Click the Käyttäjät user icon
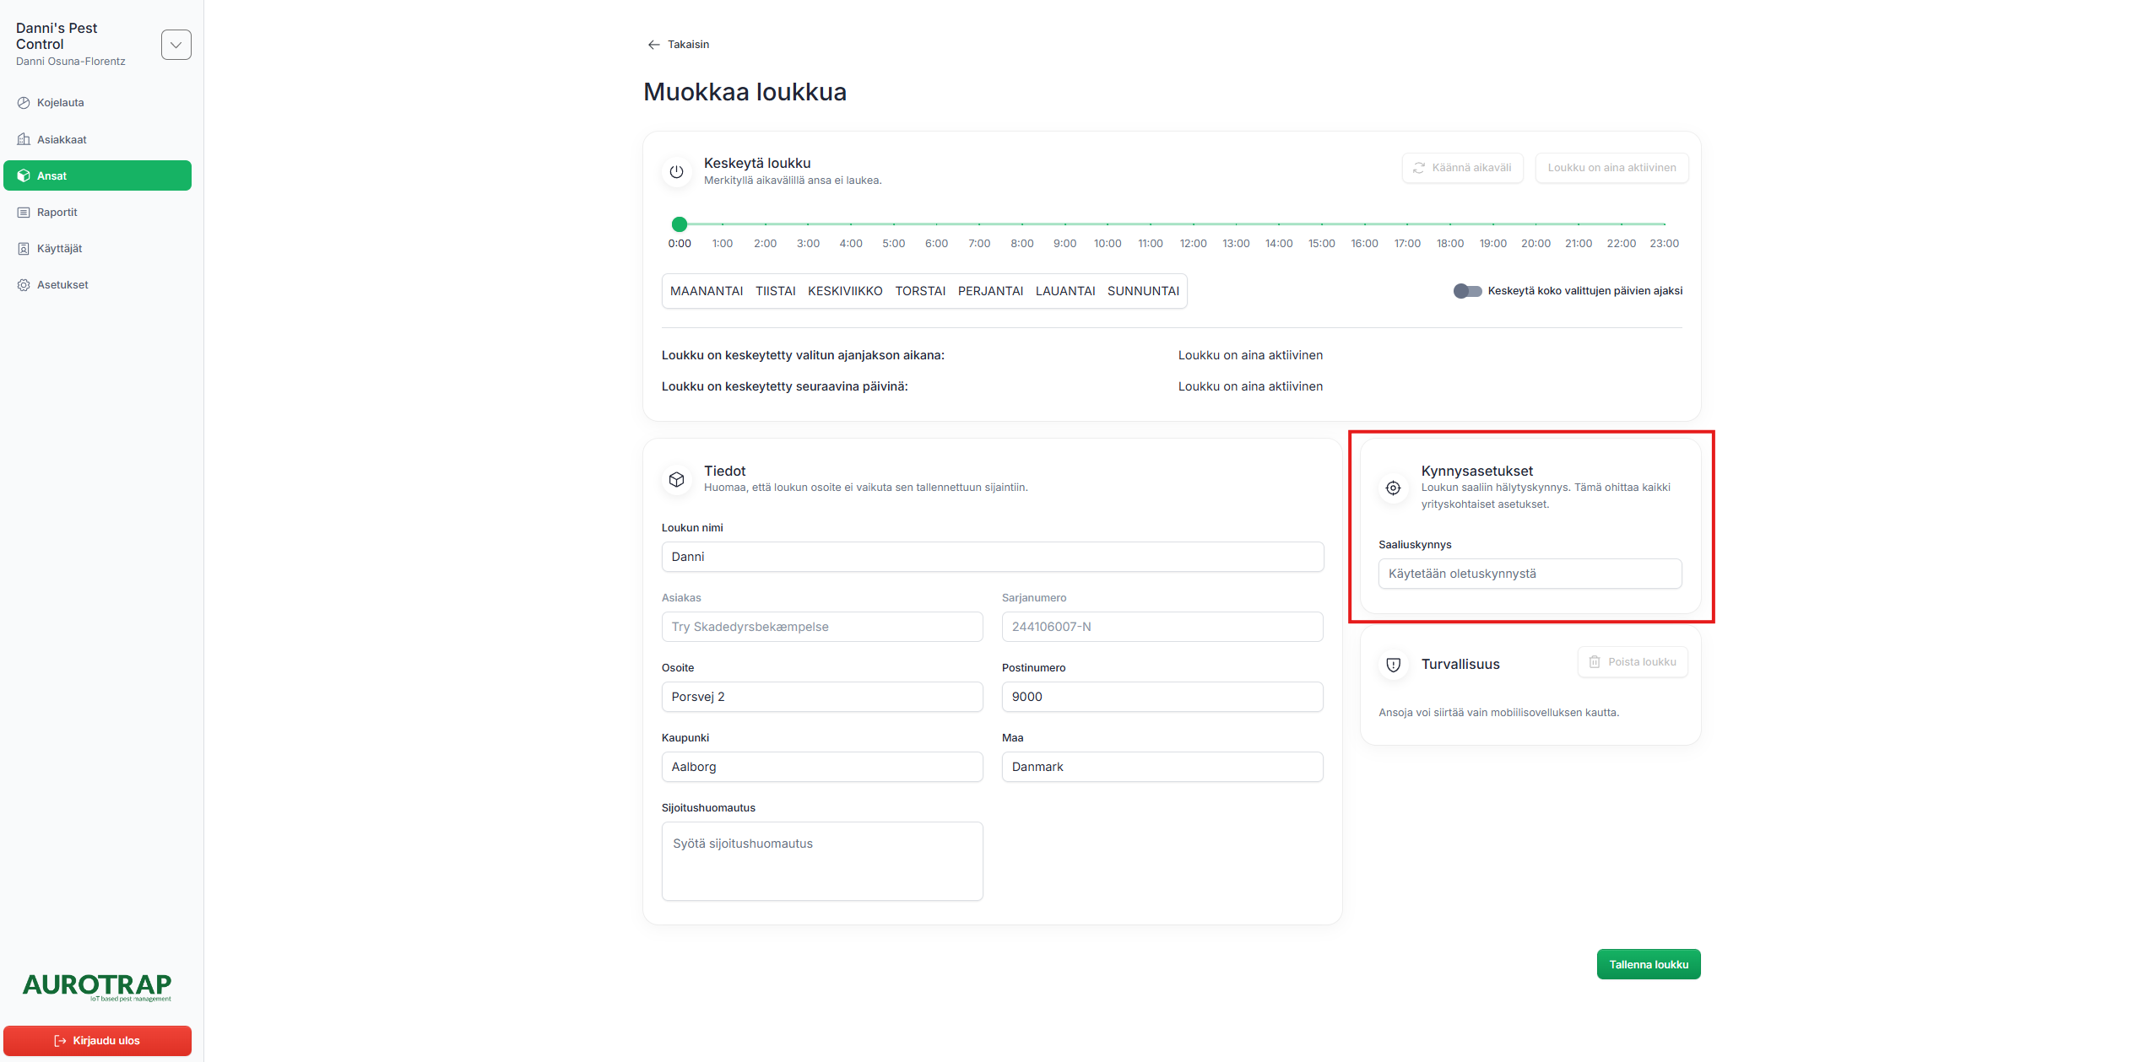This screenshot has height=1062, width=2134. [24, 249]
